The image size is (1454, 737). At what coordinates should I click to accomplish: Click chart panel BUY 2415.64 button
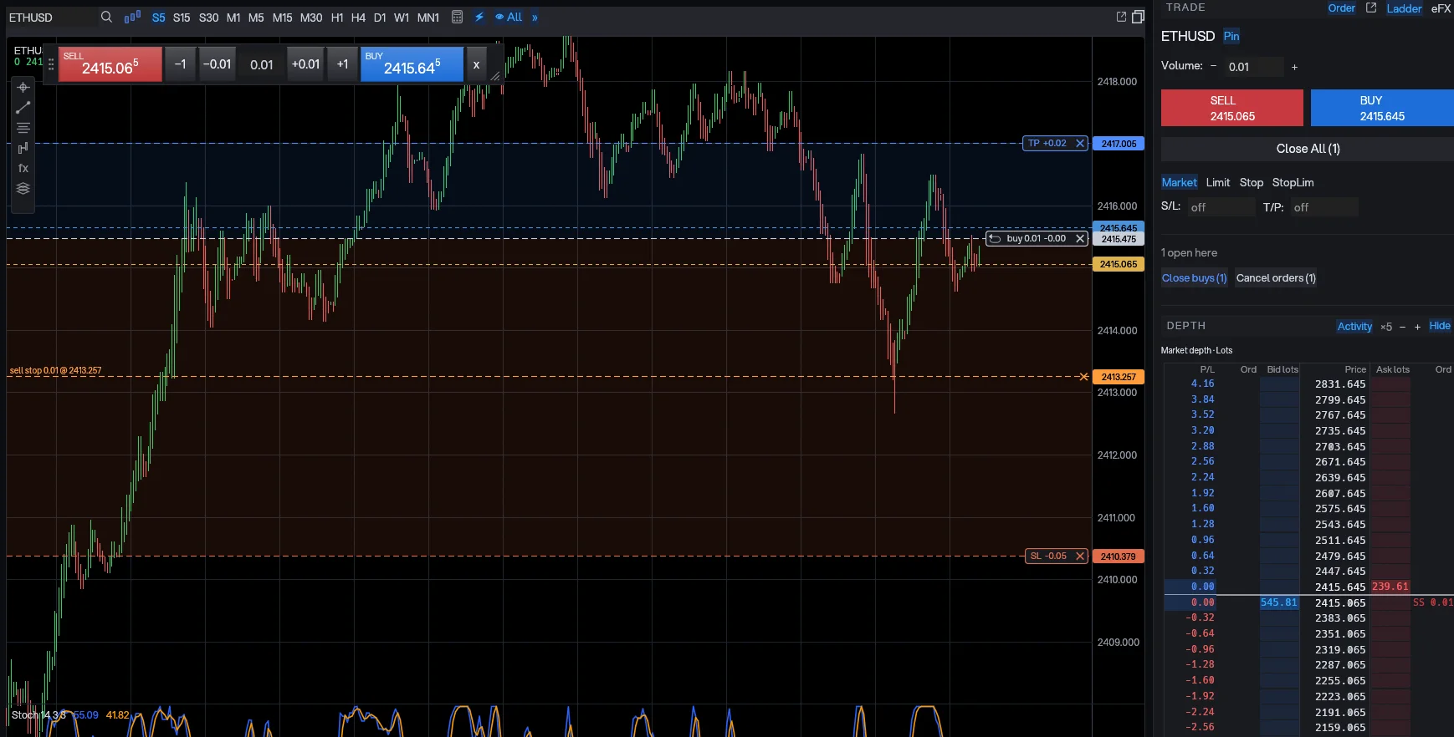[412, 64]
